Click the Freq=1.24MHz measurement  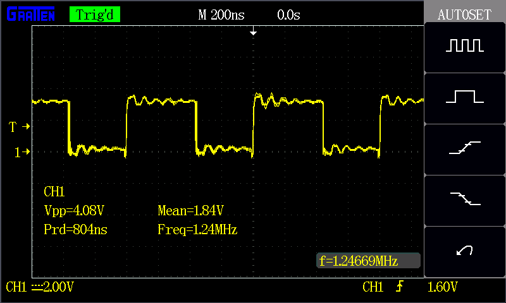197,230
